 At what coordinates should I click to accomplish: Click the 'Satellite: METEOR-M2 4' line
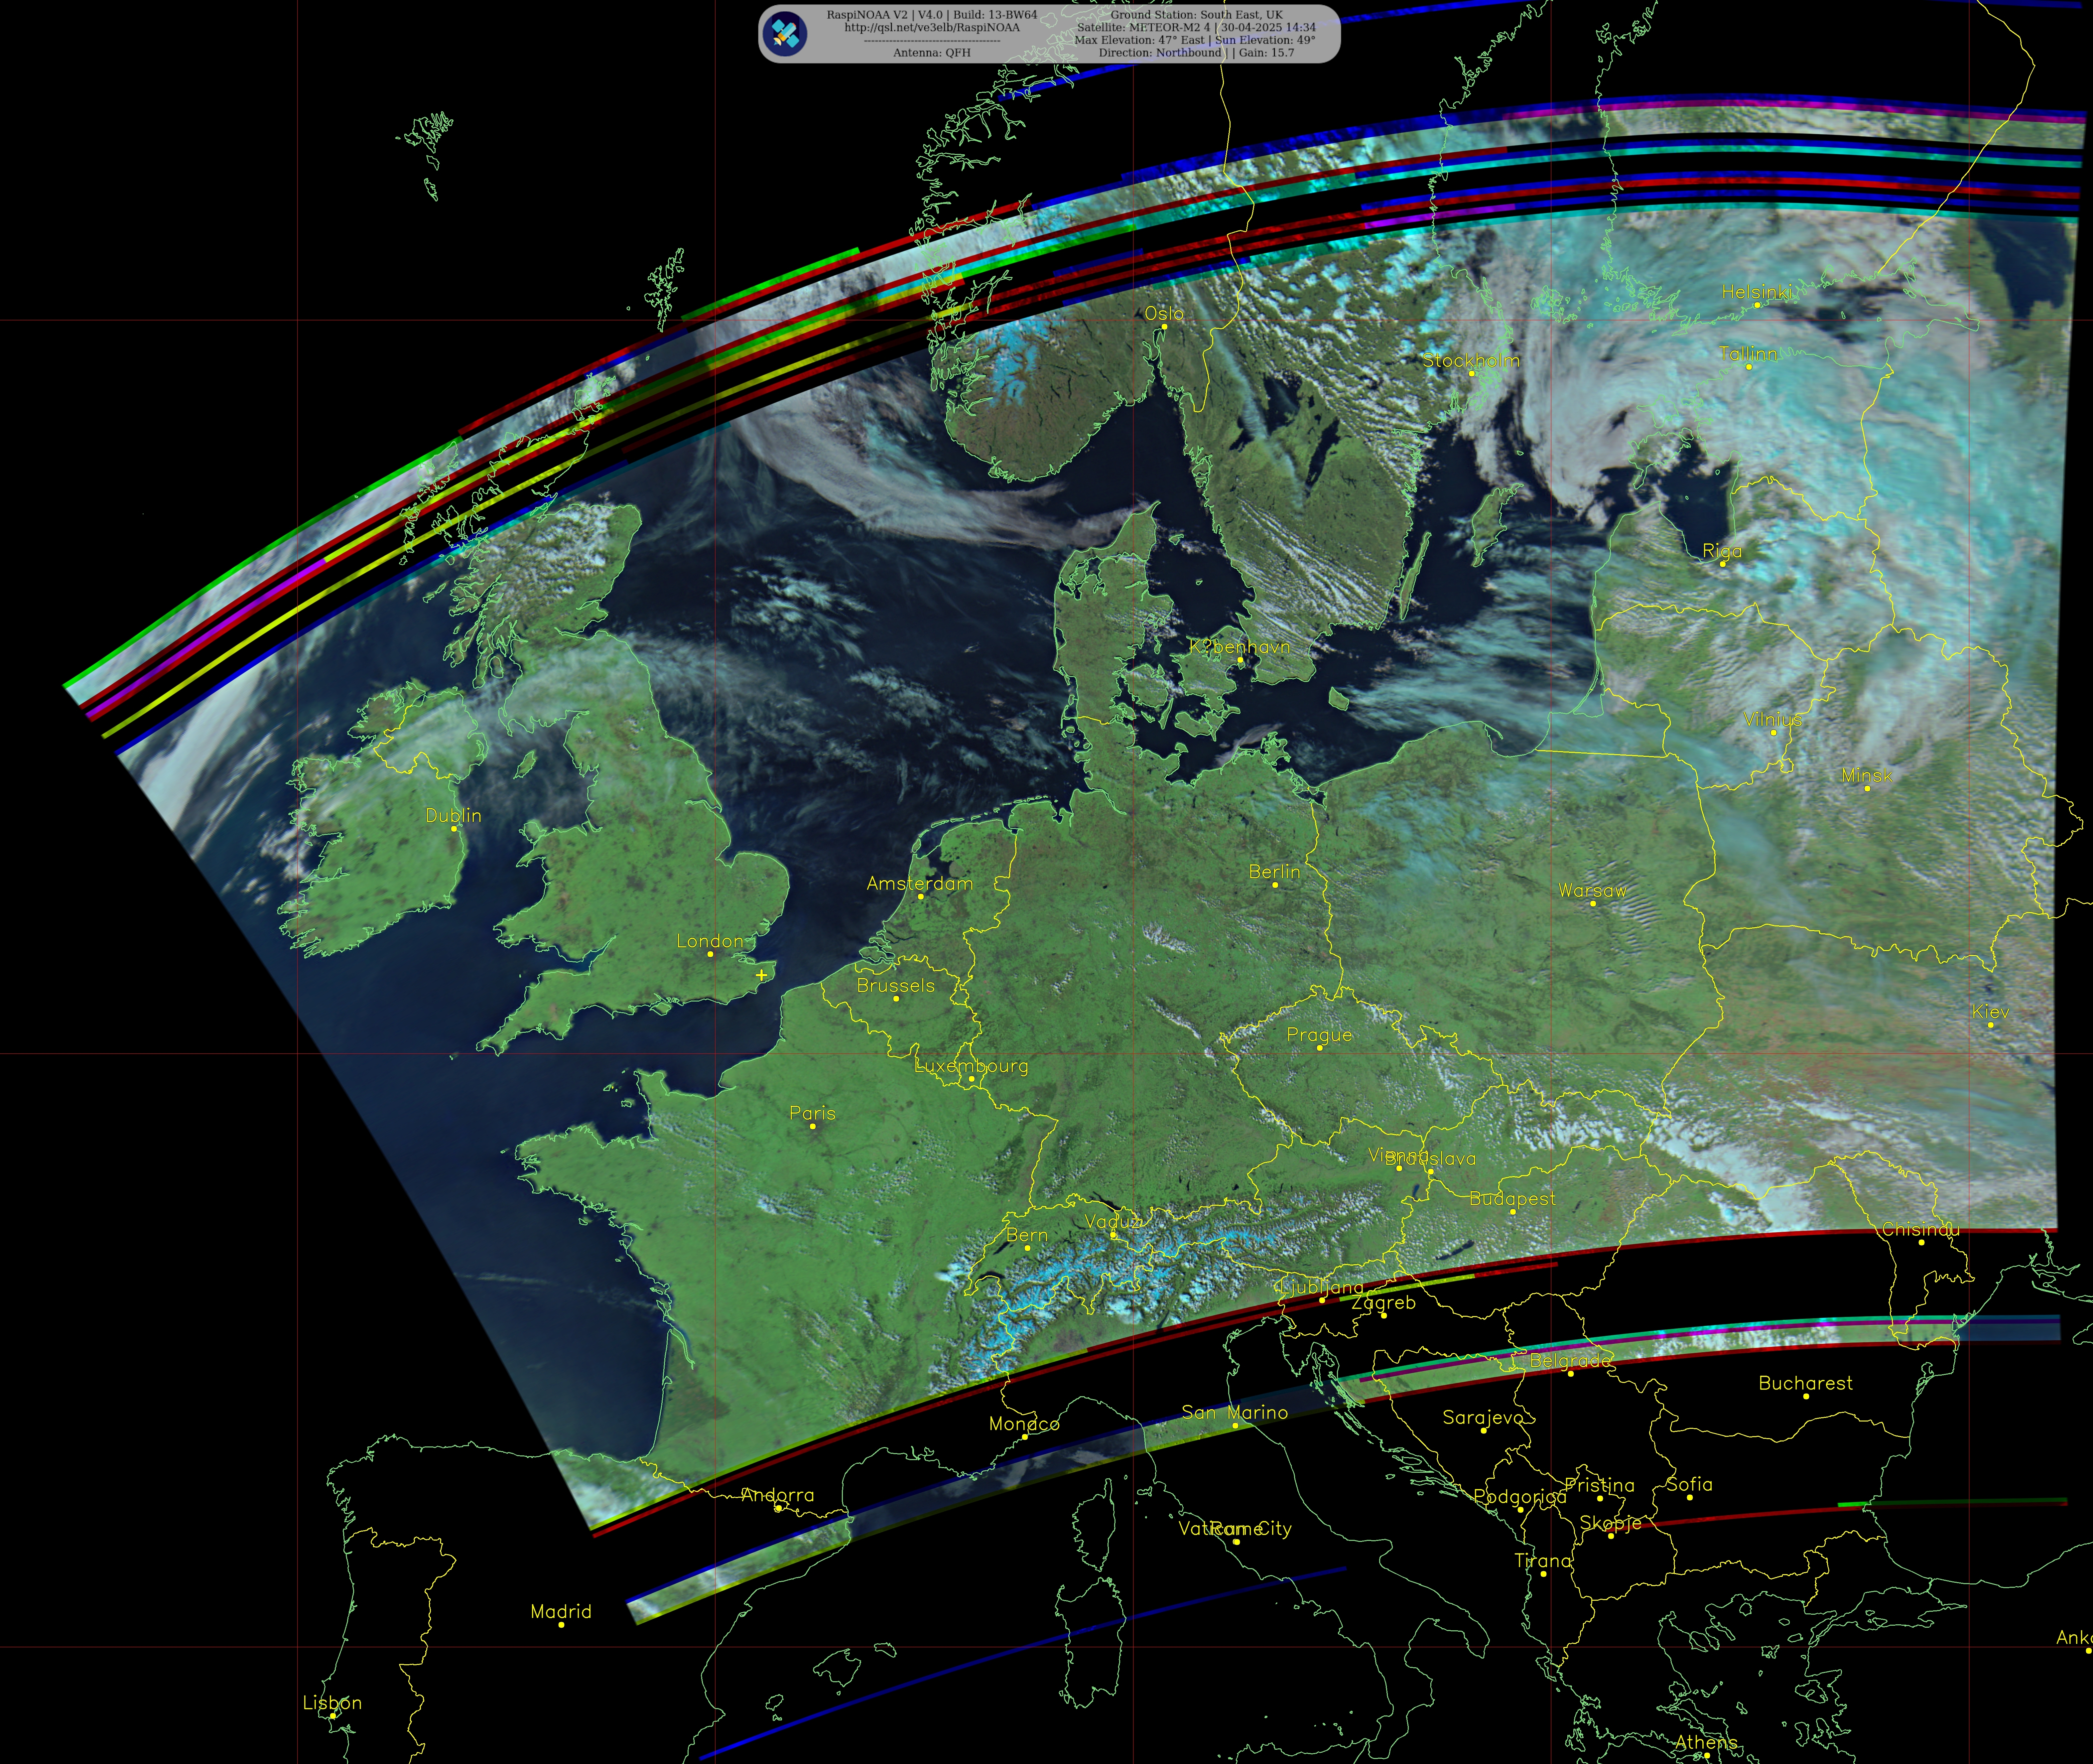point(1196,28)
